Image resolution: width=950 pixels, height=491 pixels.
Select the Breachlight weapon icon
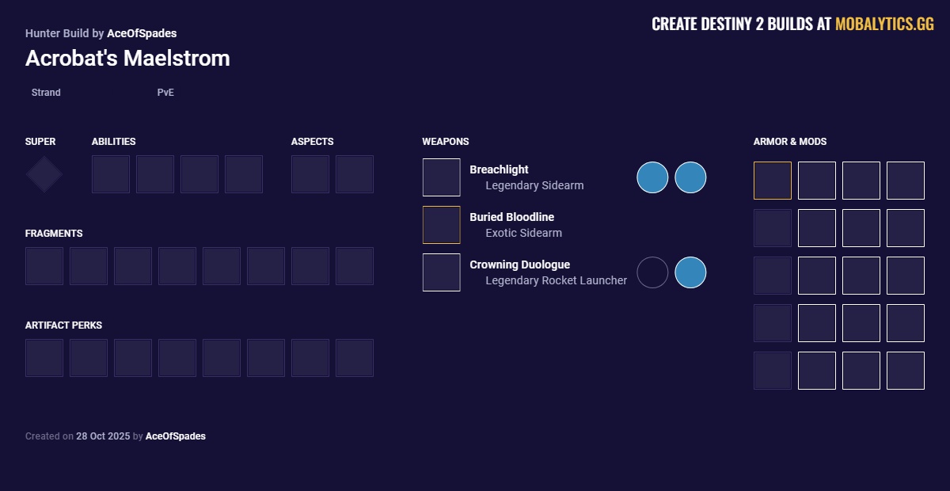click(441, 177)
